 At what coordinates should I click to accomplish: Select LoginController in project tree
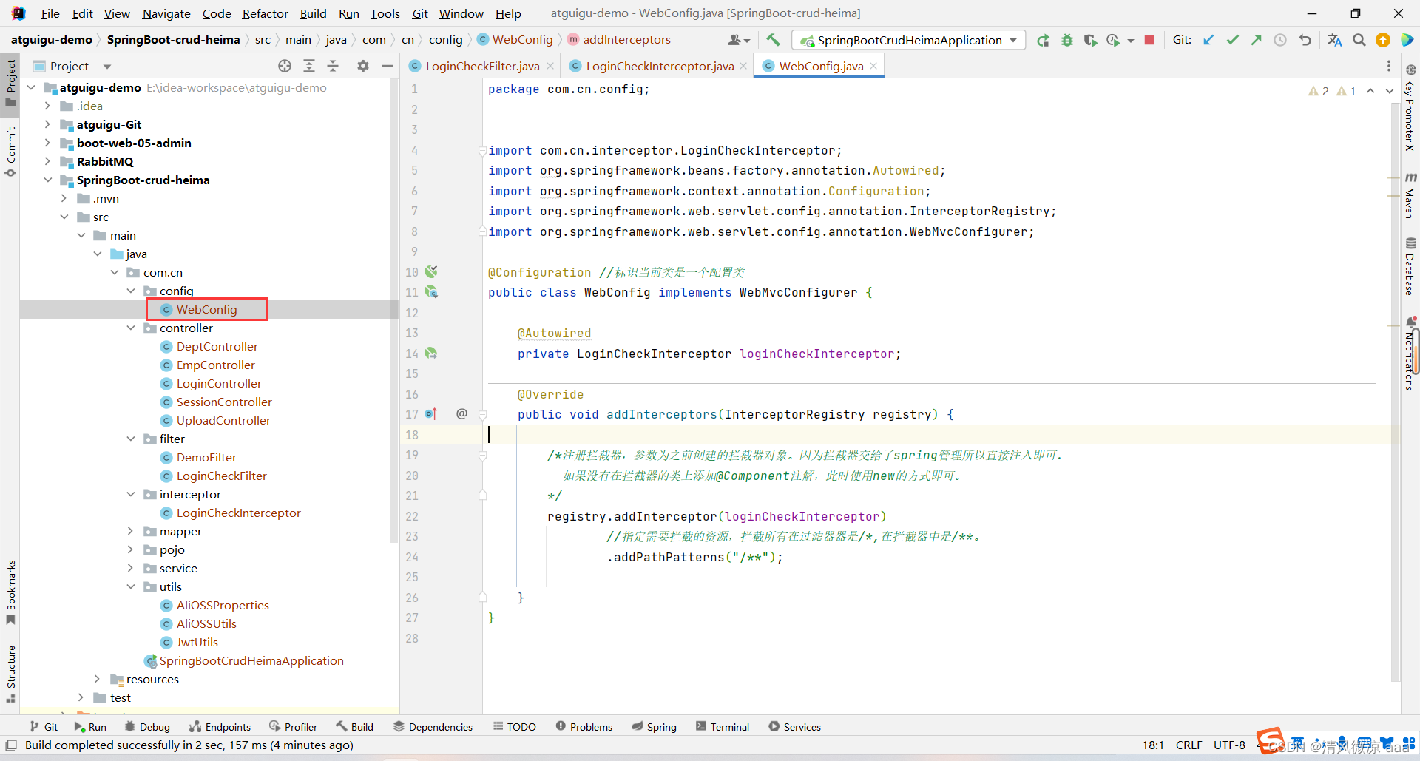[x=219, y=383]
